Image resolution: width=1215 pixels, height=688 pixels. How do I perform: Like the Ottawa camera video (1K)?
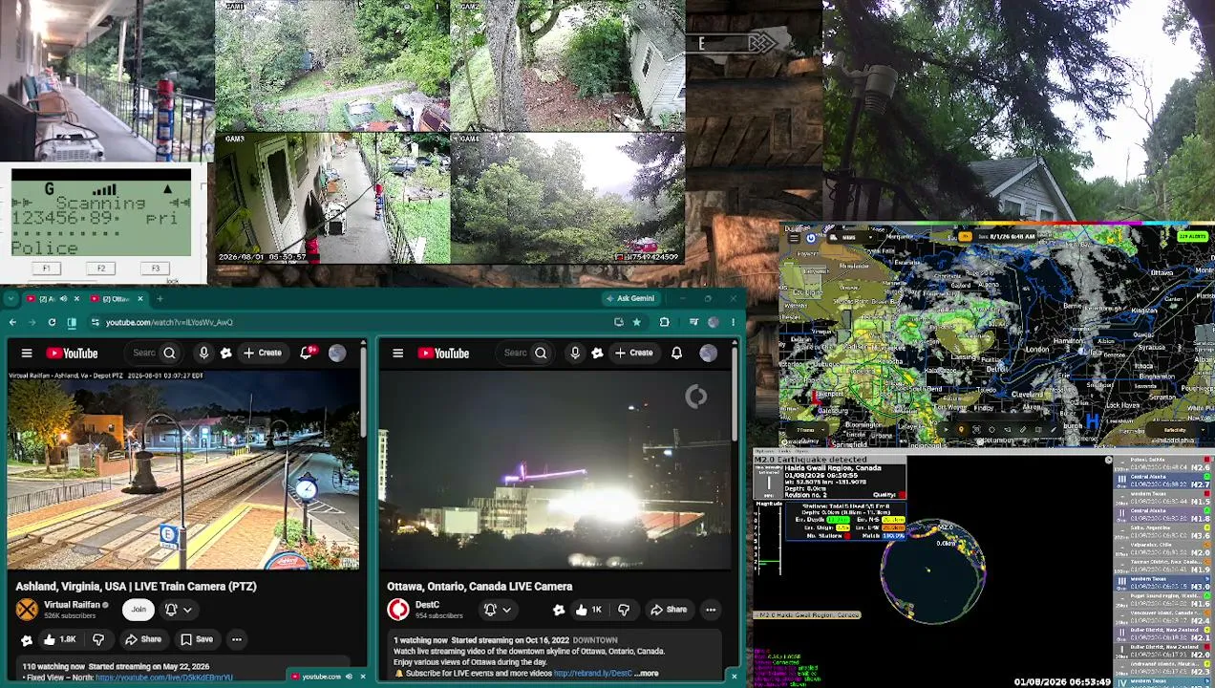click(x=587, y=610)
